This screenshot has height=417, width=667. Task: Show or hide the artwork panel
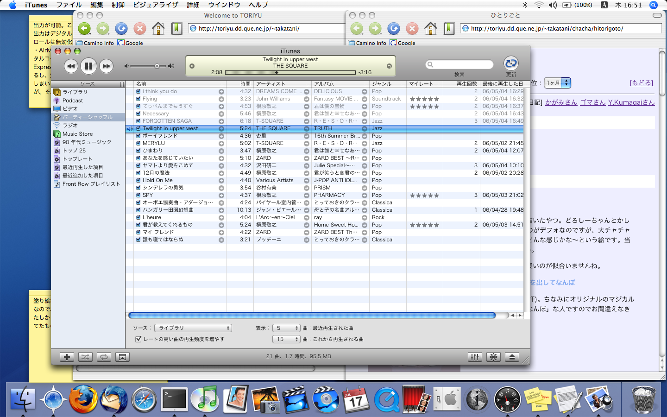pos(123,357)
